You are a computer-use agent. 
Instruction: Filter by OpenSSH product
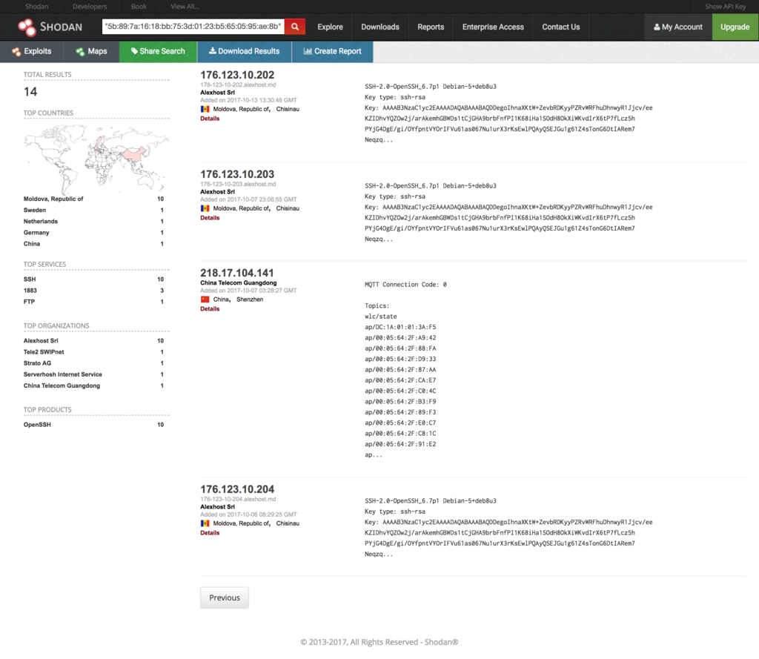(x=37, y=425)
